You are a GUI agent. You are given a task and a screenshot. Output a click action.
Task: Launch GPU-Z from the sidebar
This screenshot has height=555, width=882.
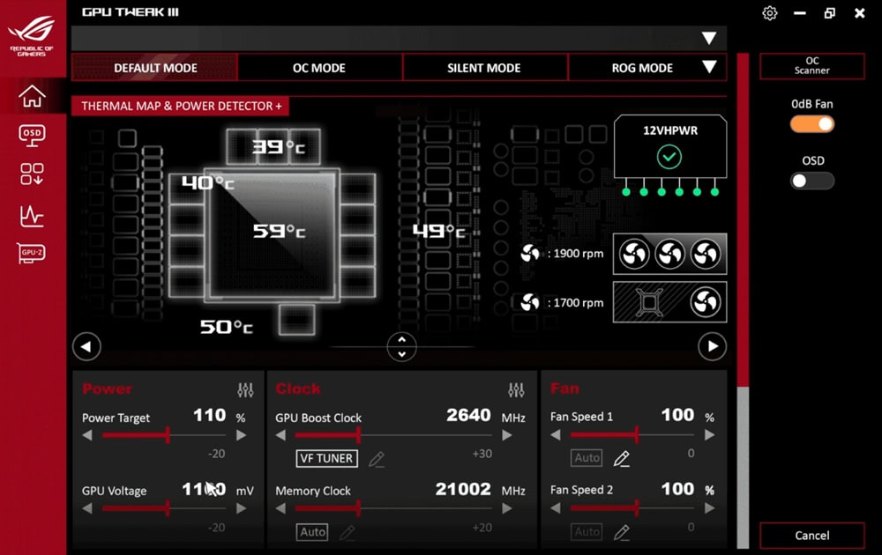[x=32, y=254]
